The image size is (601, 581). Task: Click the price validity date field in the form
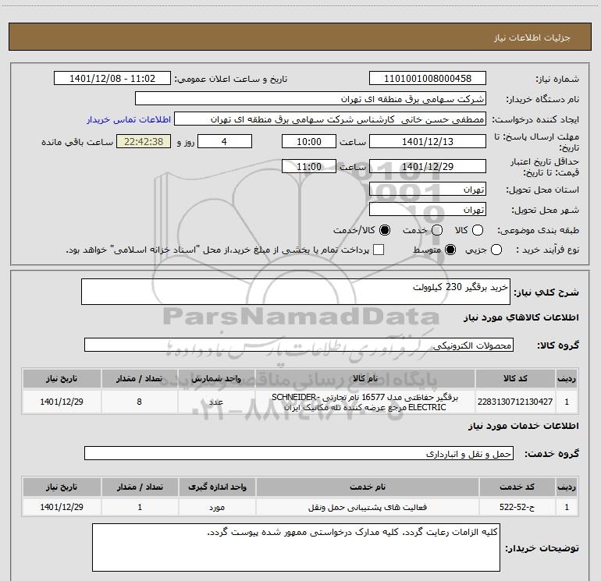pos(428,166)
